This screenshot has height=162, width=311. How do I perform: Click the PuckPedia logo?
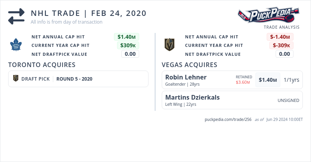point(269,16)
